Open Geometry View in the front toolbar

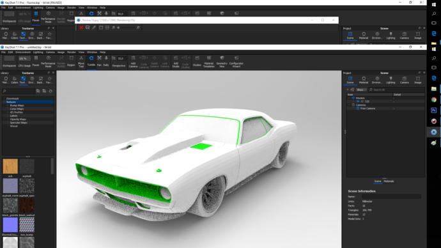click(222, 61)
